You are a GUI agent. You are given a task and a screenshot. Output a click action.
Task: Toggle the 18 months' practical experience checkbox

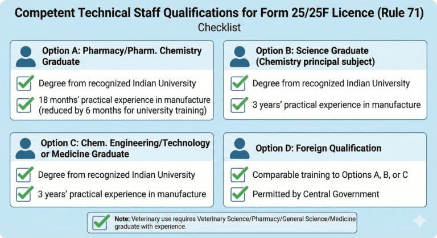24,105
